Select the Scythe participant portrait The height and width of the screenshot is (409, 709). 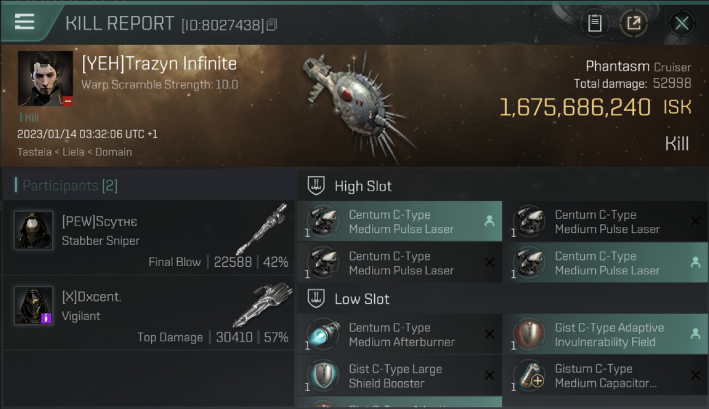coord(34,230)
